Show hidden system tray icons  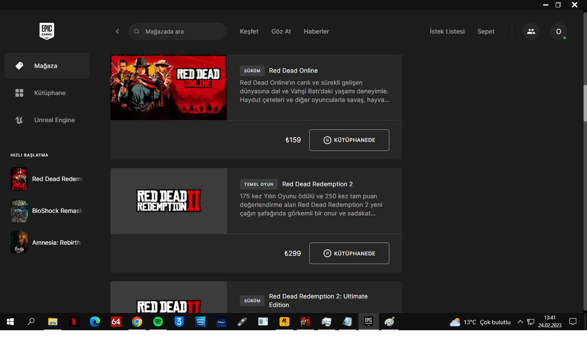(520, 322)
